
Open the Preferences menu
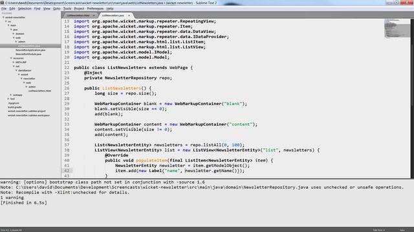click(95, 8)
